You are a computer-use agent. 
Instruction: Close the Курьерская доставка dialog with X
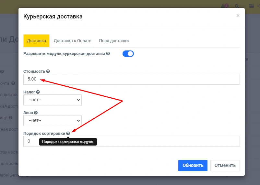coord(238,16)
